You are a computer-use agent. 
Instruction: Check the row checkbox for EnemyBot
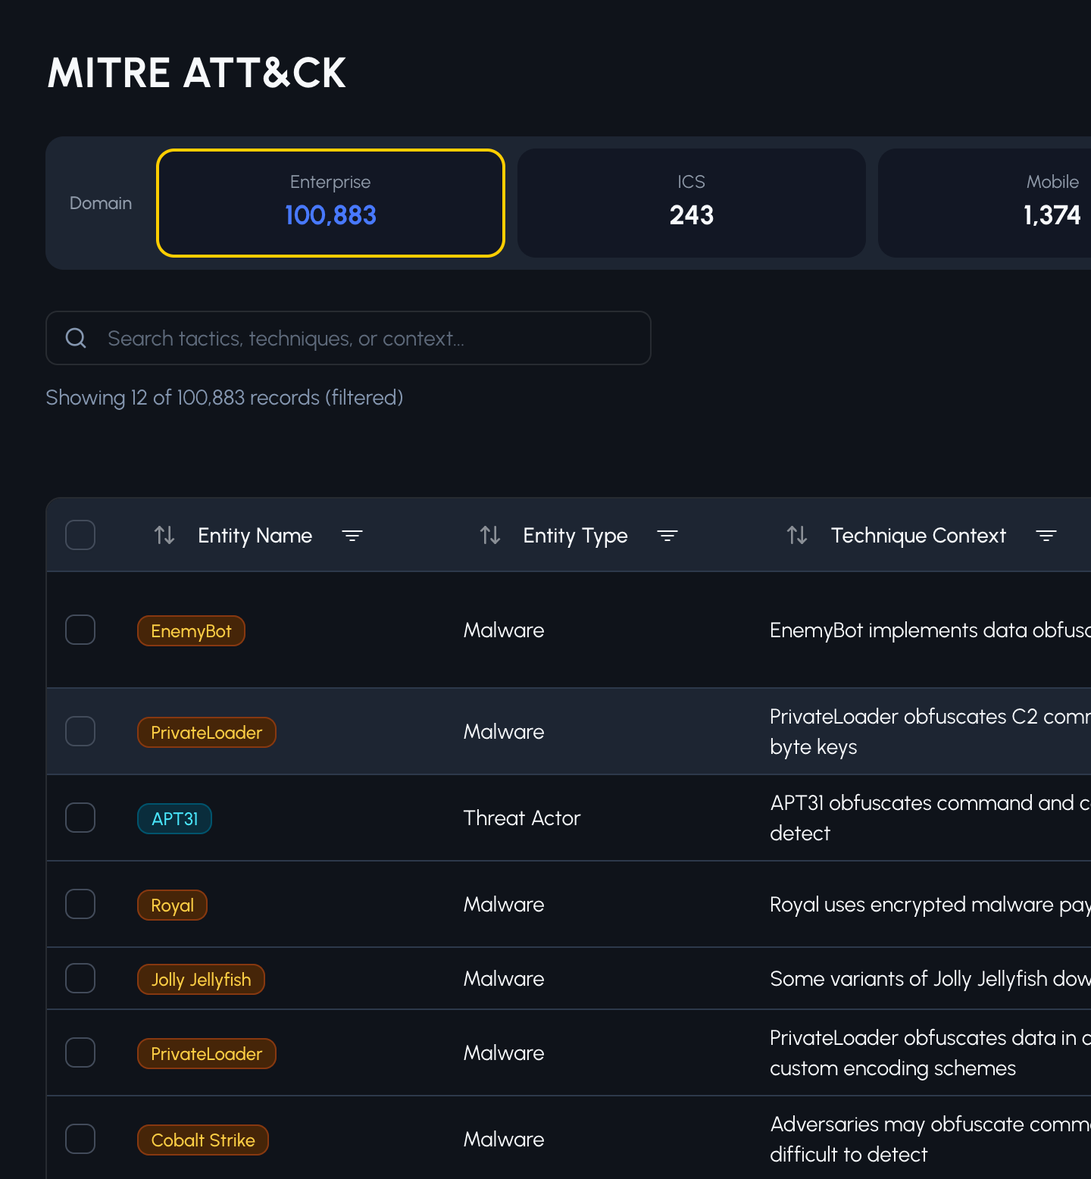click(x=80, y=630)
